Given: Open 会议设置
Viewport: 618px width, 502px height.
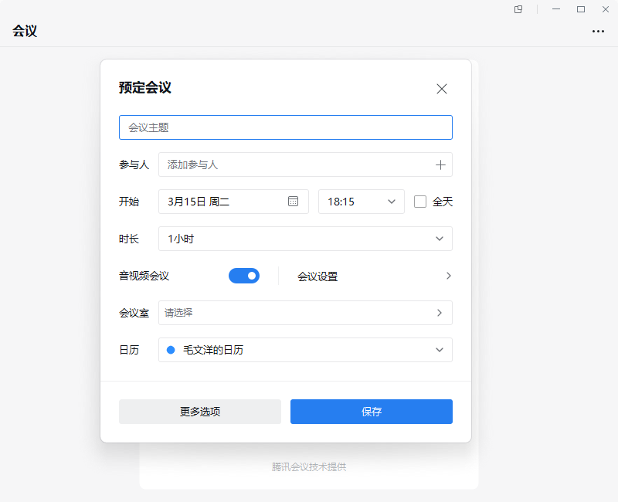Looking at the screenshot, I should click(374, 276).
